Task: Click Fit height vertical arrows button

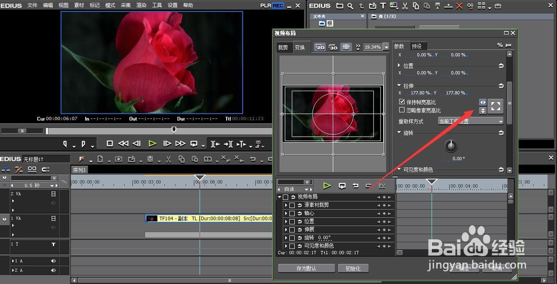Action: coord(483,111)
